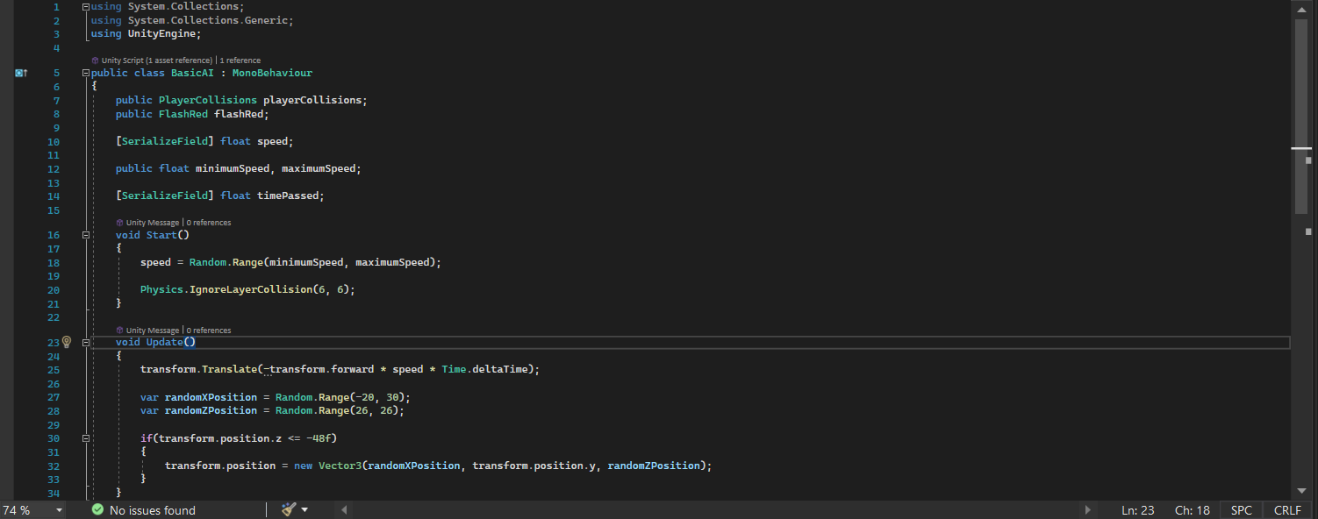The width and height of the screenshot is (1318, 519).
Task: Collapse the if statement block on line 30
Action: coord(85,438)
